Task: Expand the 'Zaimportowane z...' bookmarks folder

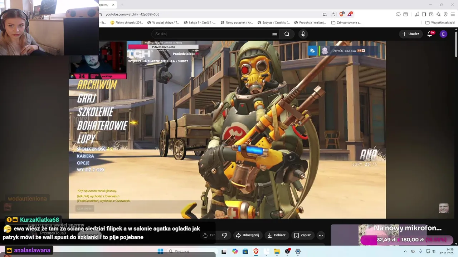Action: 346,22
